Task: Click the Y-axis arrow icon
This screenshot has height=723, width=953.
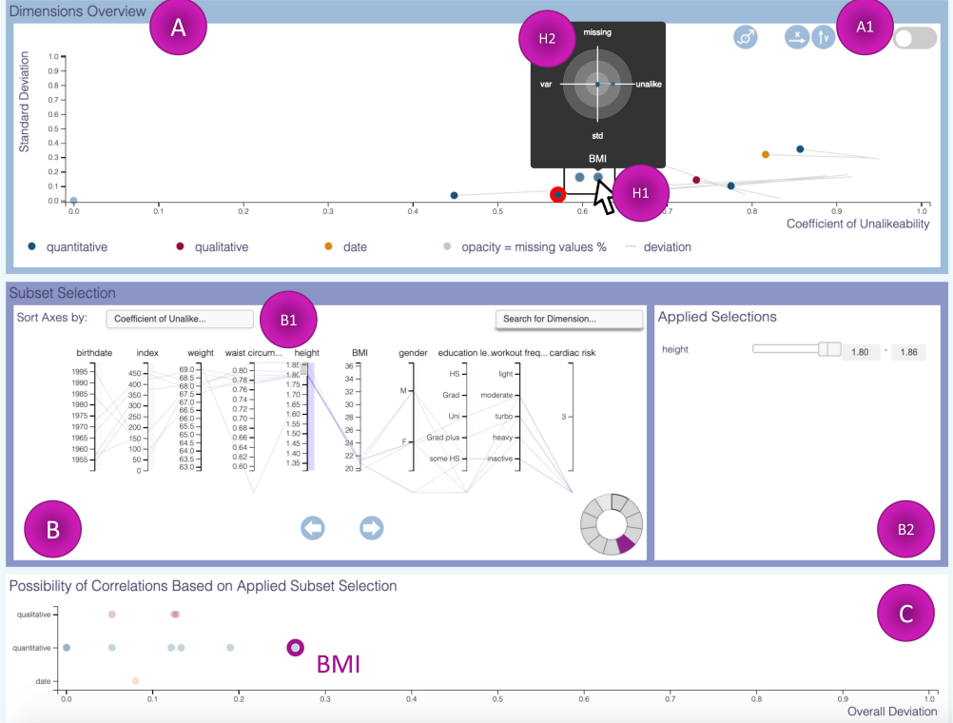Action: tap(823, 38)
